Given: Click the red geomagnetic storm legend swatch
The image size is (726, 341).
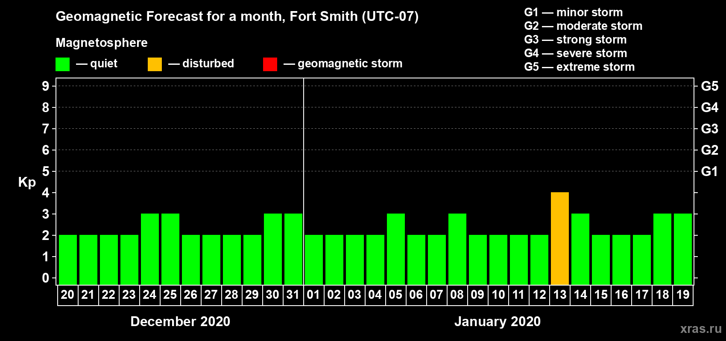Looking at the screenshot, I should tap(270, 64).
